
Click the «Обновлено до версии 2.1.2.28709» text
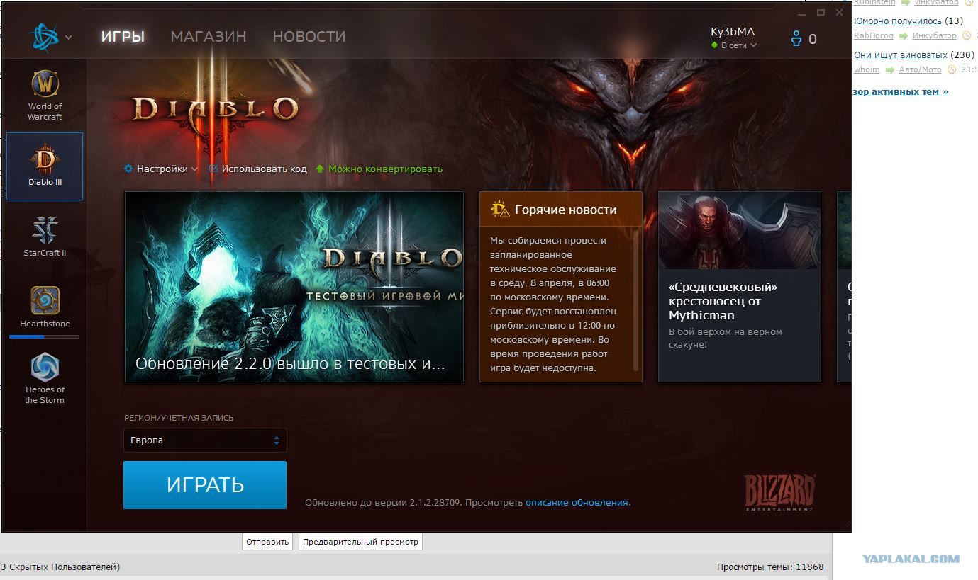click(x=384, y=502)
